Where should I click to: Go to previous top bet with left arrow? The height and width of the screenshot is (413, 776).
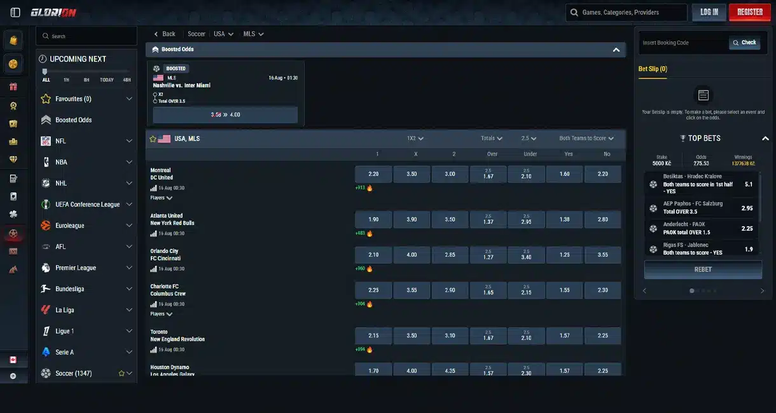tap(644, 291)
